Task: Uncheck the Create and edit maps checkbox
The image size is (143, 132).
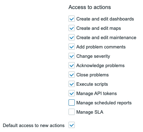Action: (72, 28)
